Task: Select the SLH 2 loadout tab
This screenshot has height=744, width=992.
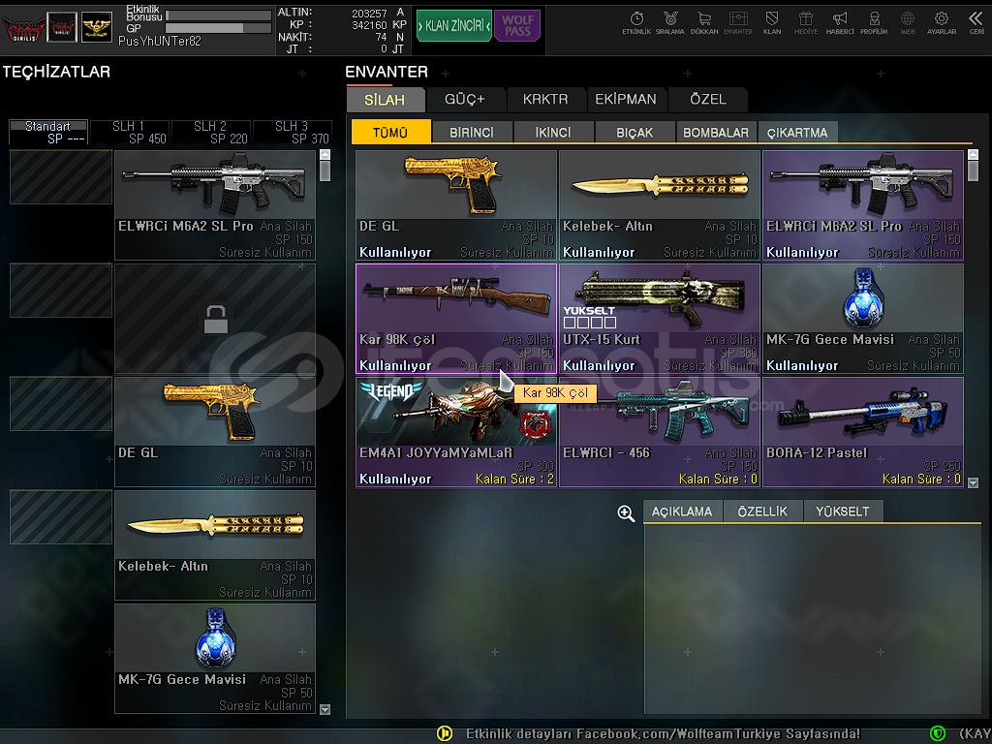Action: 210,132
